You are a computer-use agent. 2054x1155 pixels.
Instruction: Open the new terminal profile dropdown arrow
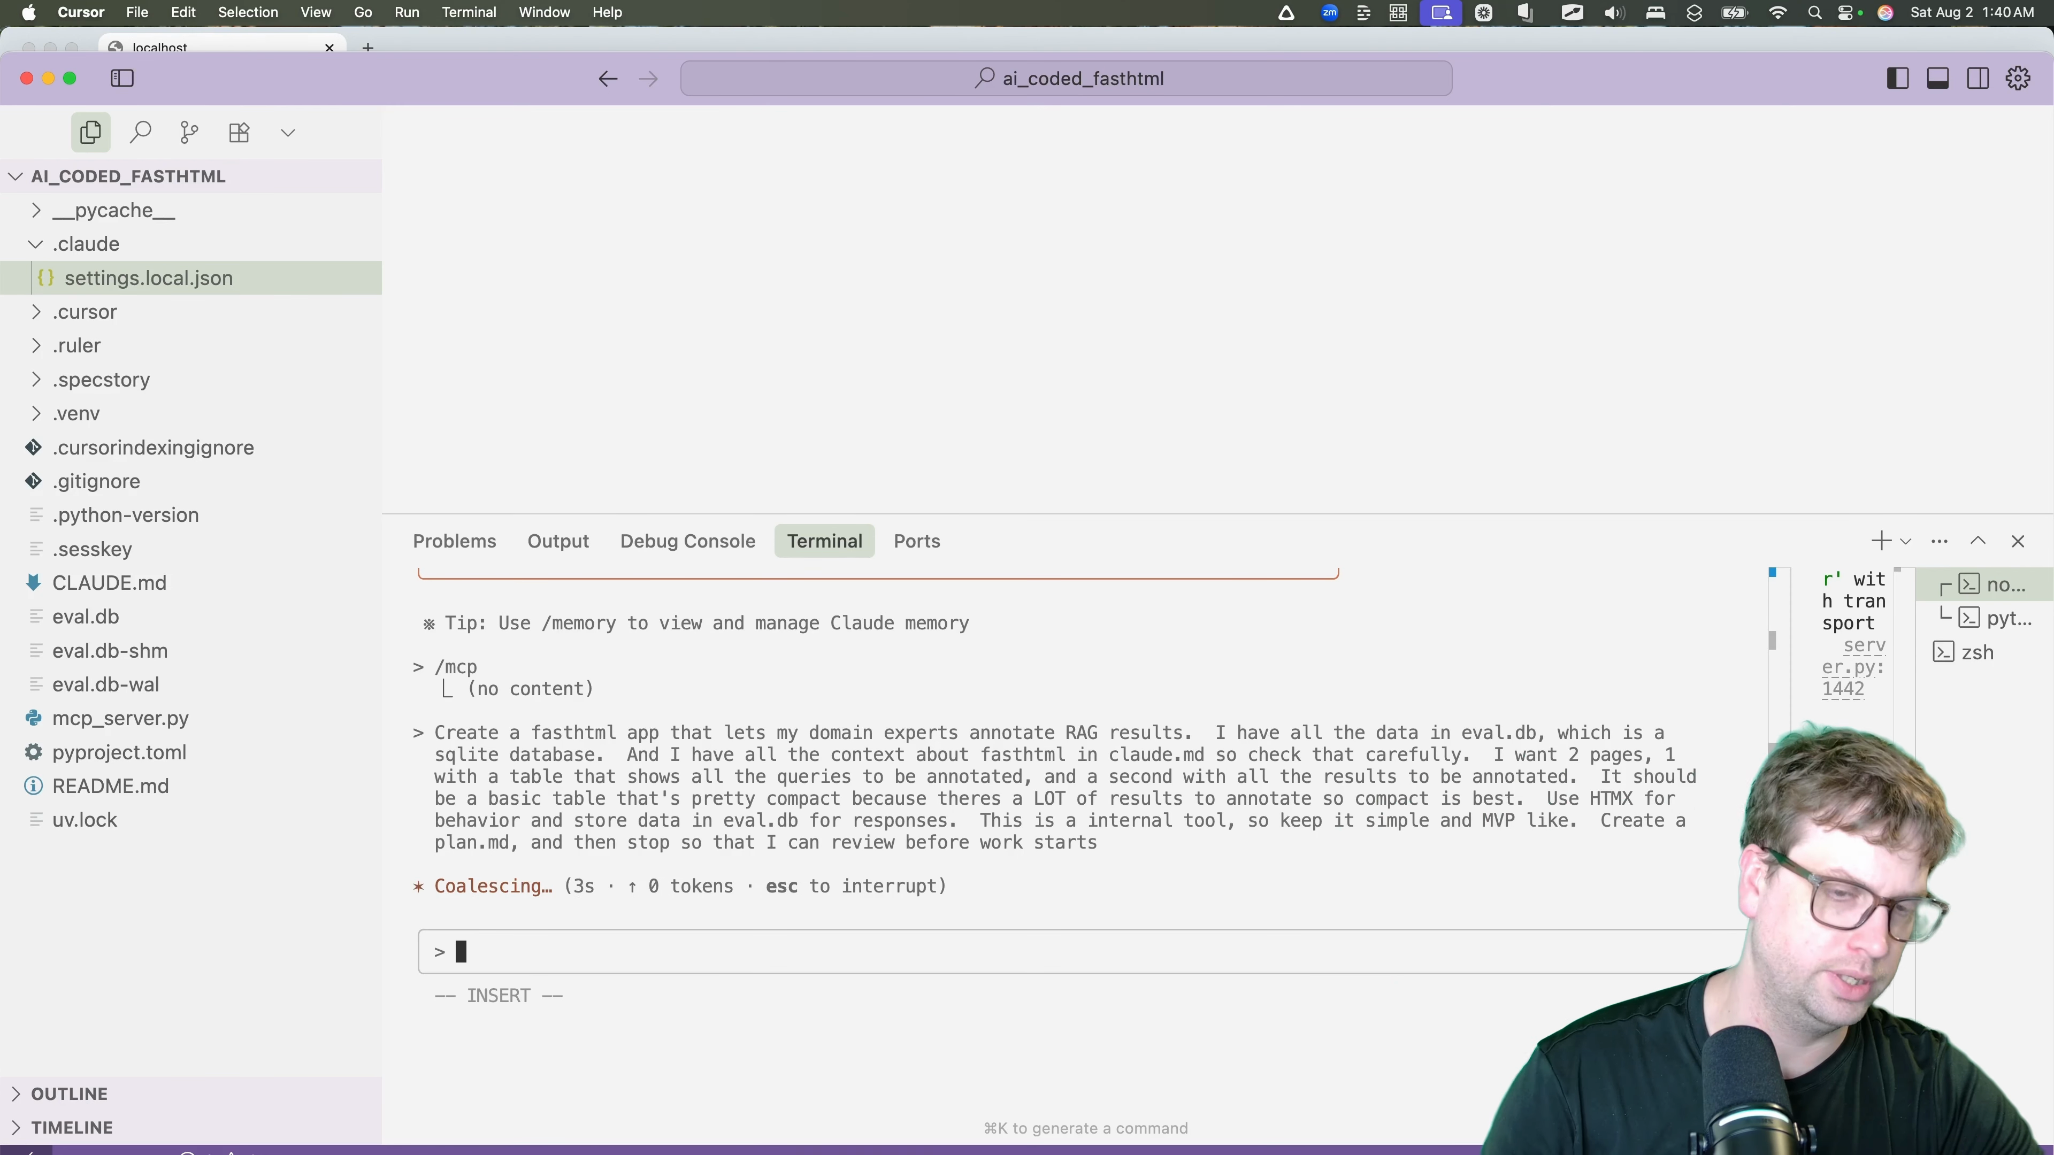[x=1906, y=541]
